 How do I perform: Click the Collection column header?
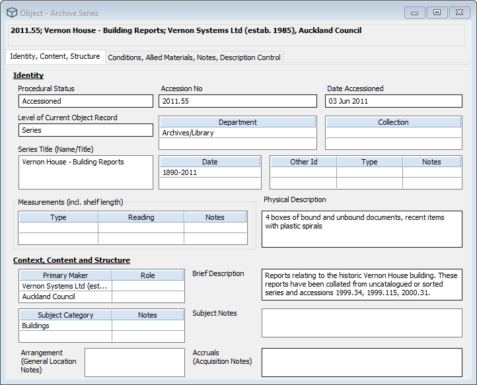pyautogui.click(x=393, y=122)
